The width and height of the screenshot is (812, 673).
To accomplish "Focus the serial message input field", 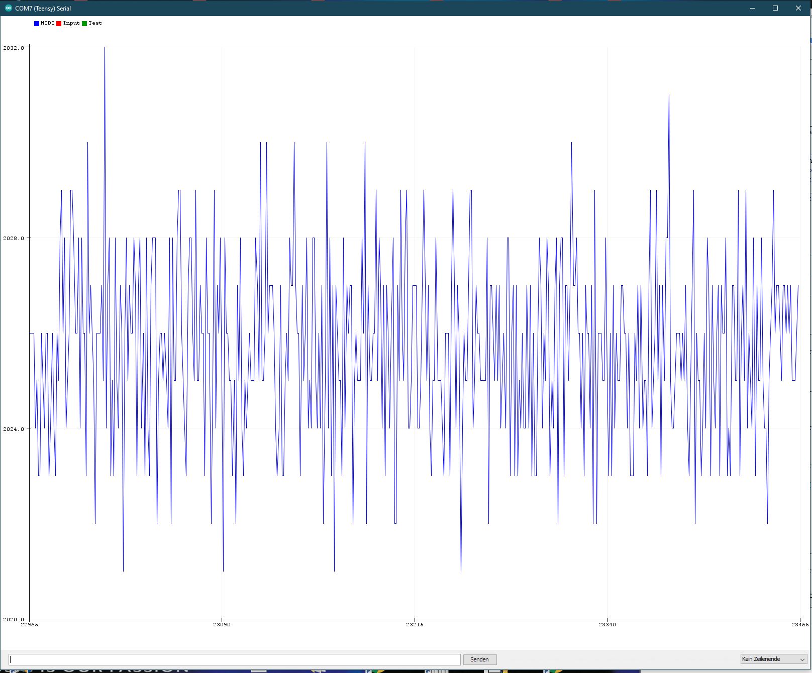I will (x=235, y=659).
